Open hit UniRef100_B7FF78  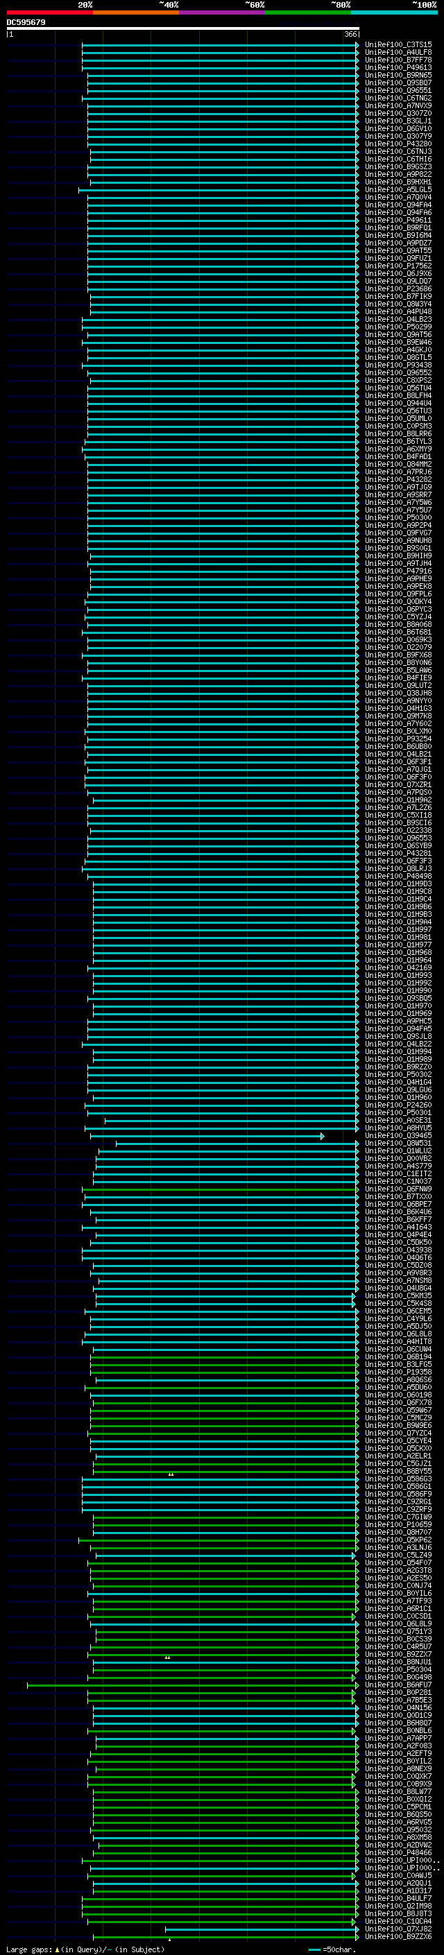398,60
